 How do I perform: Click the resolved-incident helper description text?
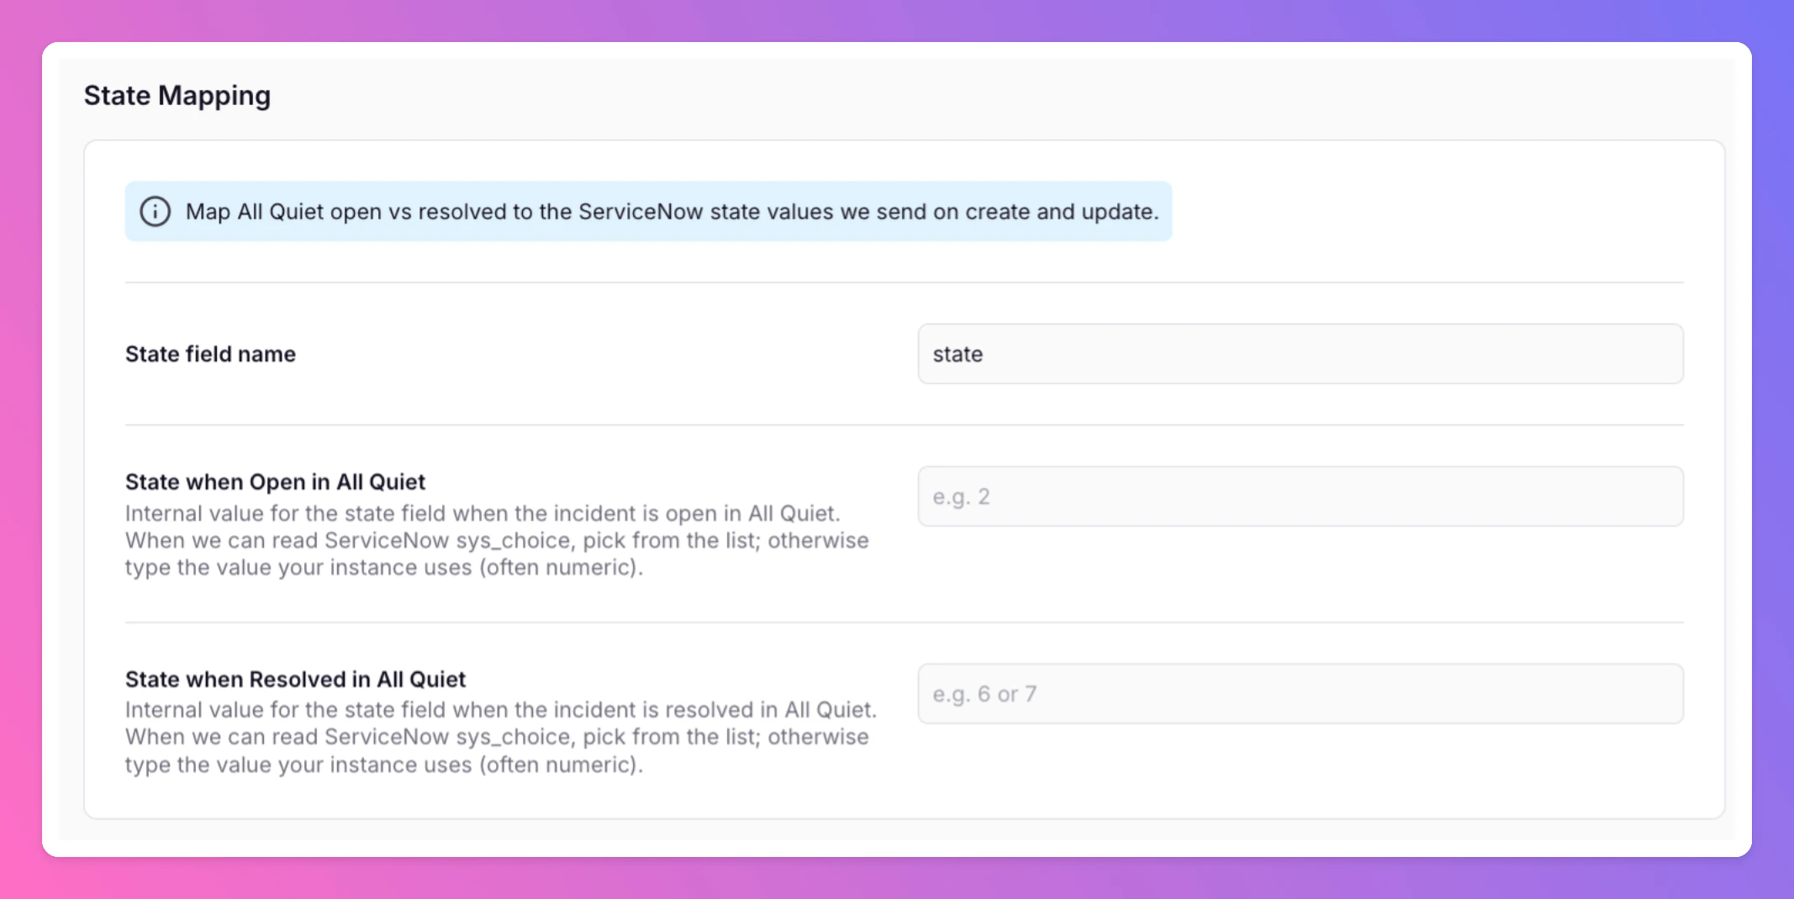[501, 738]
